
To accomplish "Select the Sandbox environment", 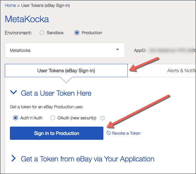I will coord(42,33).
